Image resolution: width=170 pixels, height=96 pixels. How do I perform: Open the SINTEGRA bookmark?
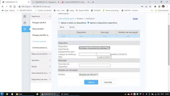(96, 10)
